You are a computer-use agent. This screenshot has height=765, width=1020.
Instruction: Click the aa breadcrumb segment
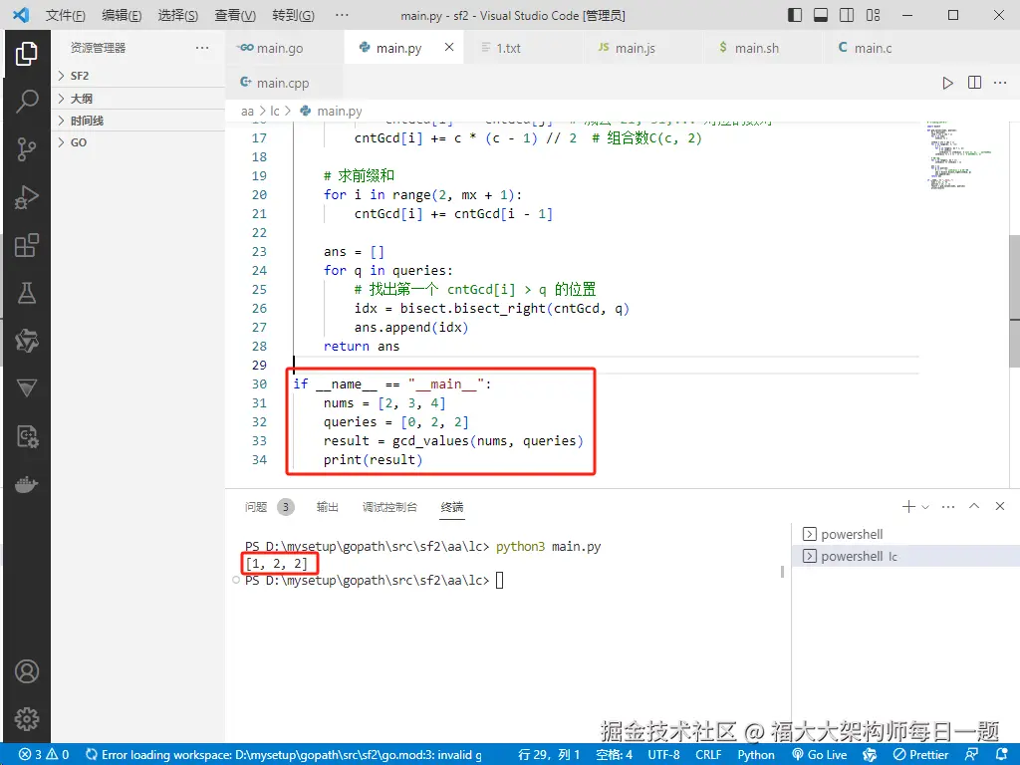coord(247,112)
